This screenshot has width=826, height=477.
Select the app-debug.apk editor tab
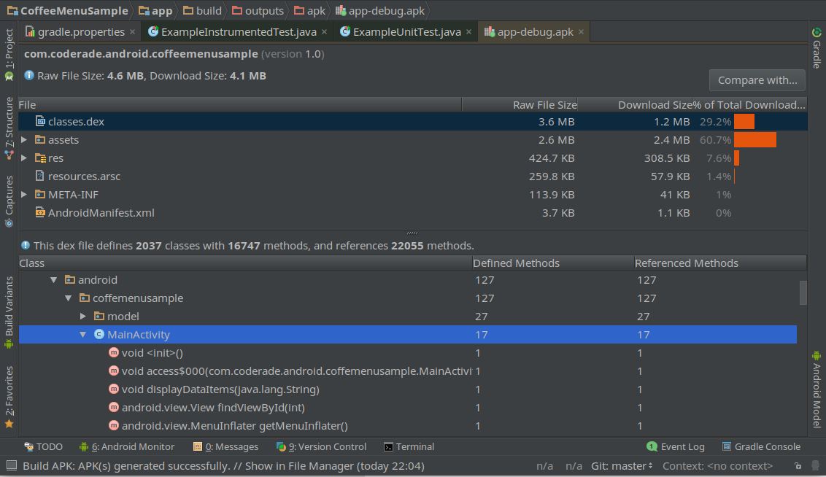[x=535, y=32]
